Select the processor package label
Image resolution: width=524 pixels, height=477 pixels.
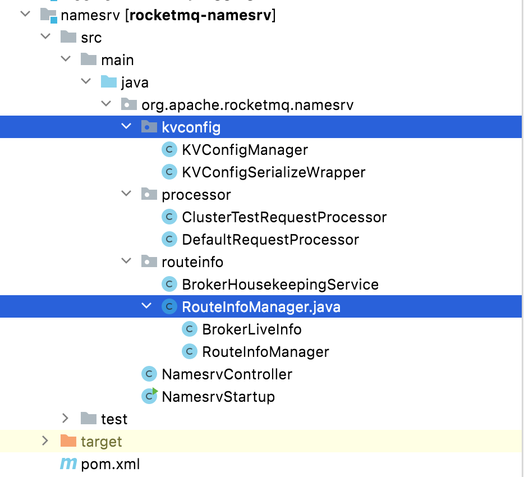[x=196, y=195]
